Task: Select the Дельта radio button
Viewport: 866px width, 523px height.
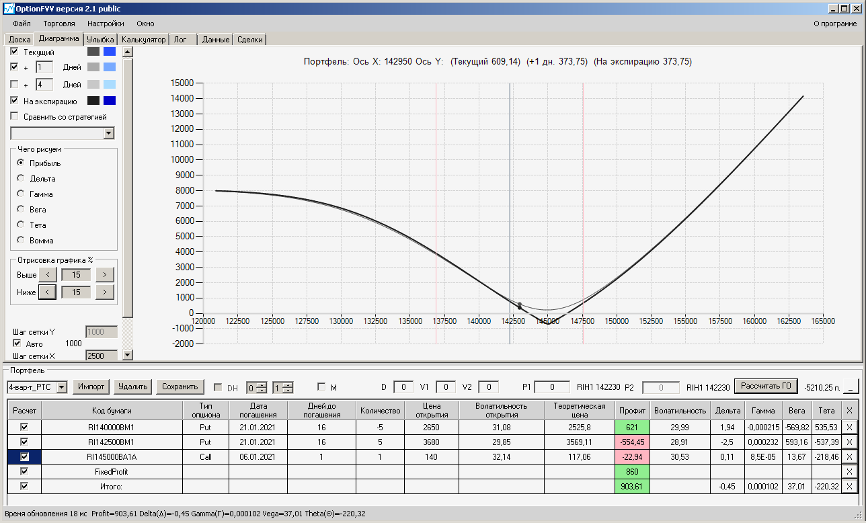Action: (x=21, y=179)
